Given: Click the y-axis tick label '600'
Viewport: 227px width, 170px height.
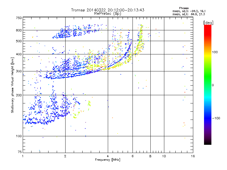Looking at the screenshot, I should point(19,30).
